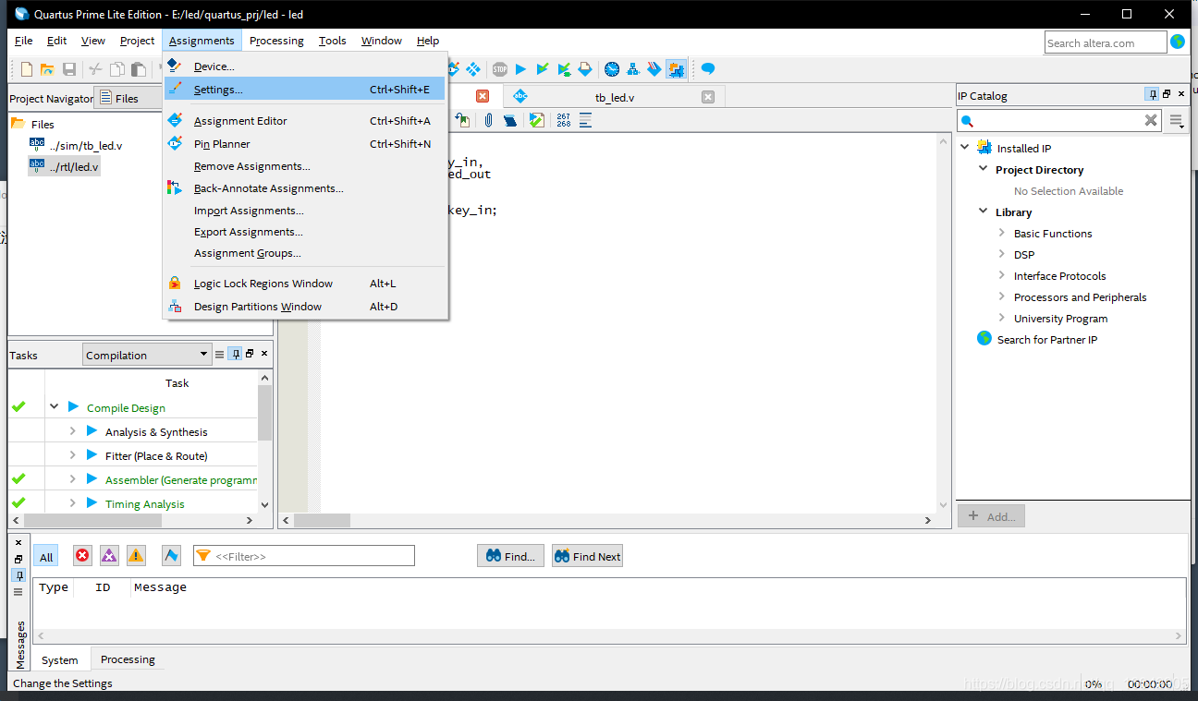Expand the Timing Analysis task
Image resolution: width=1198 pixels, height=701 pixels.
[72, 503]
